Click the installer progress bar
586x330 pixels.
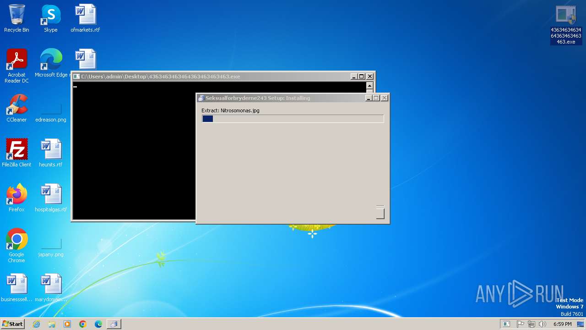tap(293, 119)
